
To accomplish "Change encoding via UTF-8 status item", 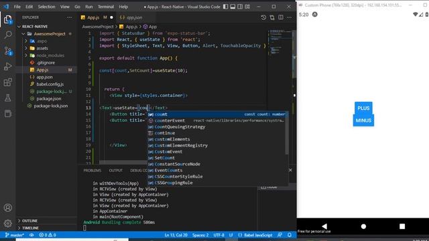I will (x=219, y=235).
